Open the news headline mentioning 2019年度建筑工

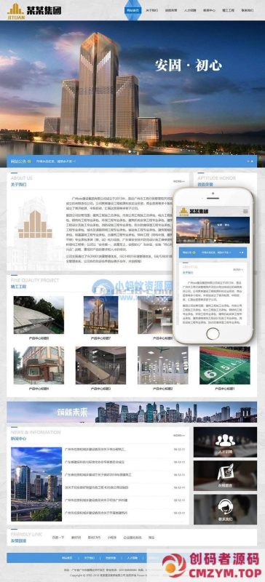point(98,475)
